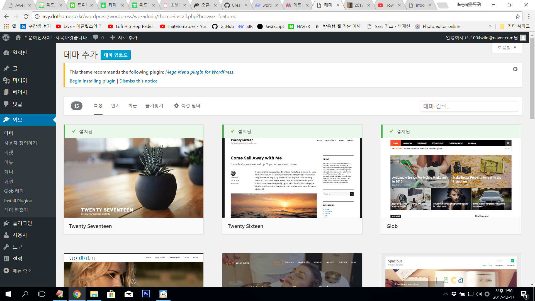Screen dimensions: 535x301
Task: Click the Begin installing plugin link
Action: tap(93, 81)
